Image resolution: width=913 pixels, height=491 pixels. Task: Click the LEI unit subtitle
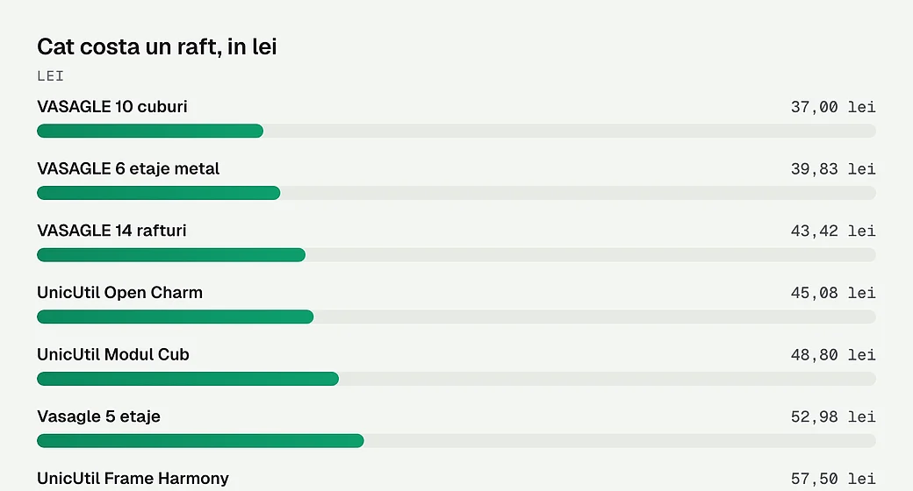(51, 76)
